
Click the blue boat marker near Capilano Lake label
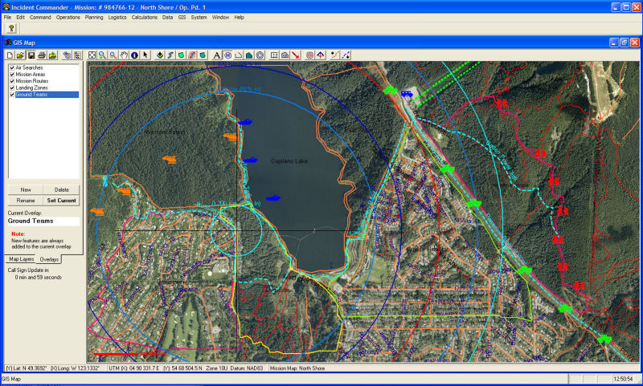pos(250,160)
